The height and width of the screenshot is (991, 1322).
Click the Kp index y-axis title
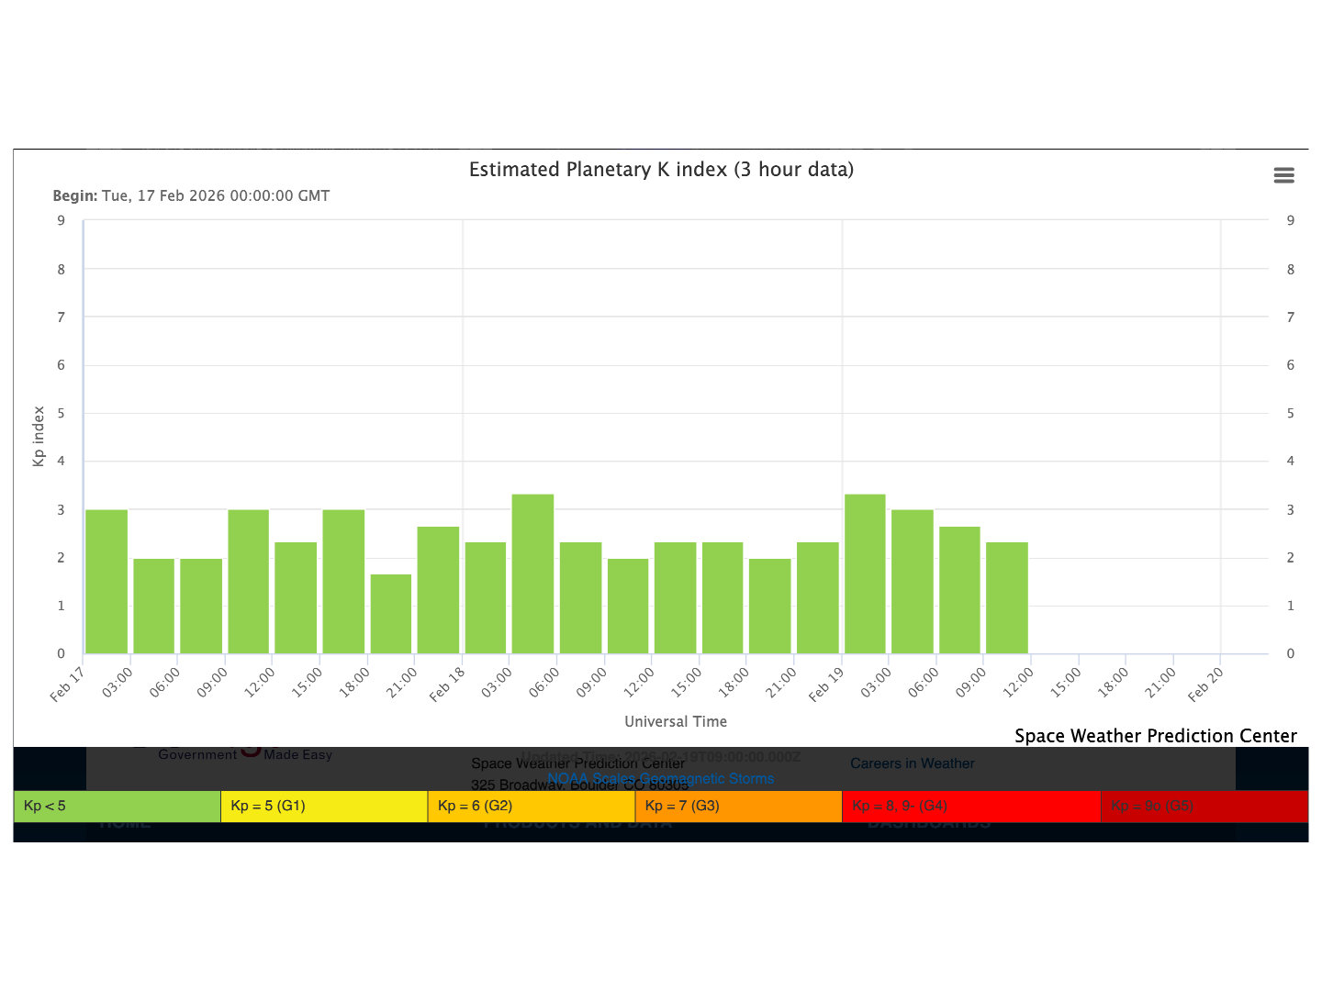coord(39,437)
